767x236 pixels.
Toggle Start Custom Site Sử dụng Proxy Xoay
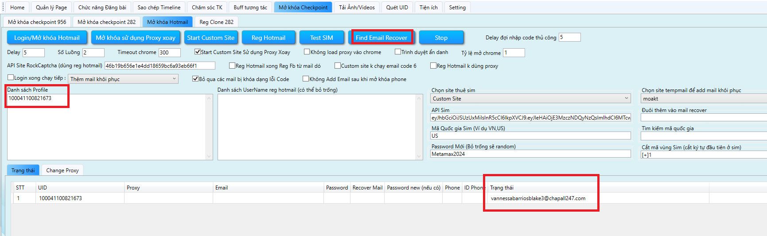coord(198,52)
